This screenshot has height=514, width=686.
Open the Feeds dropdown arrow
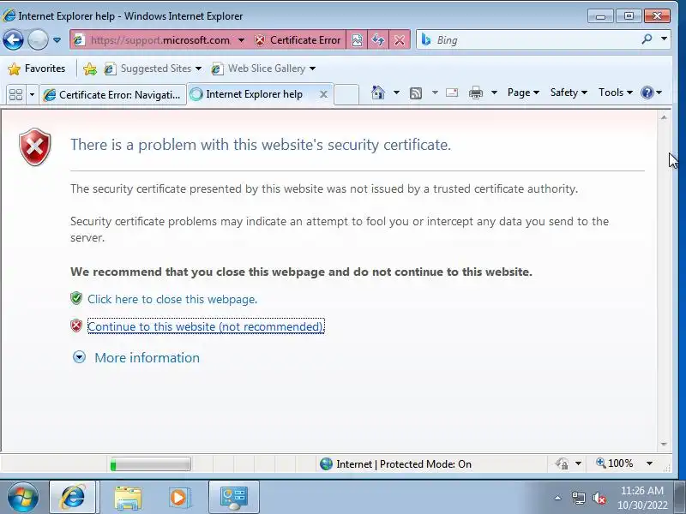click(x=435, y=93)
